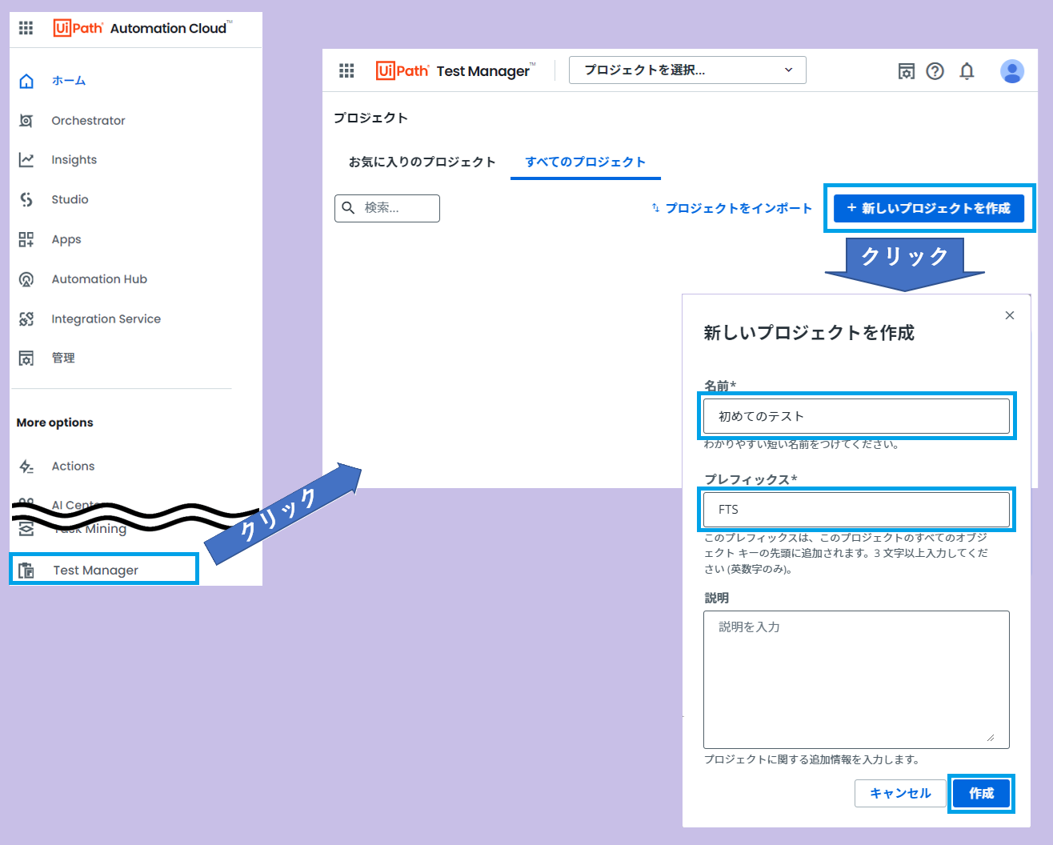Click the Insights chart icon
This screenshot has height=845, width=1053.
[26, 160]
